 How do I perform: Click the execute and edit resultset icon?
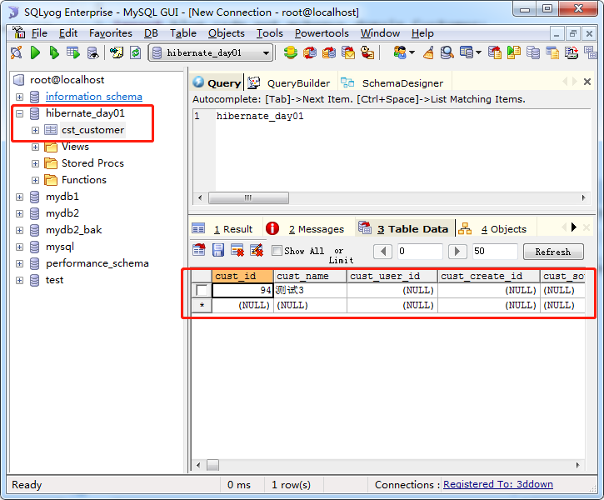(73, 52)
